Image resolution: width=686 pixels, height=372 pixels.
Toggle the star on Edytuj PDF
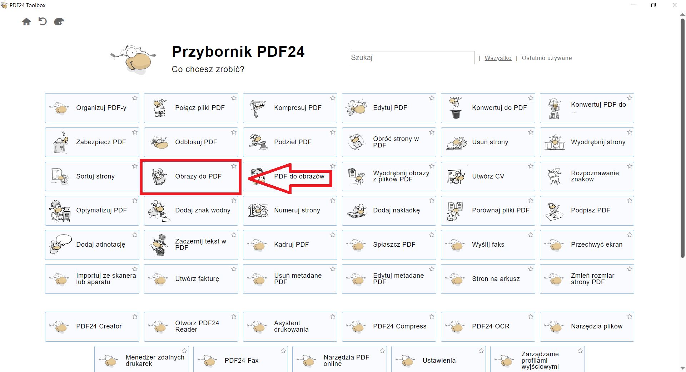(x=432, y=98)
